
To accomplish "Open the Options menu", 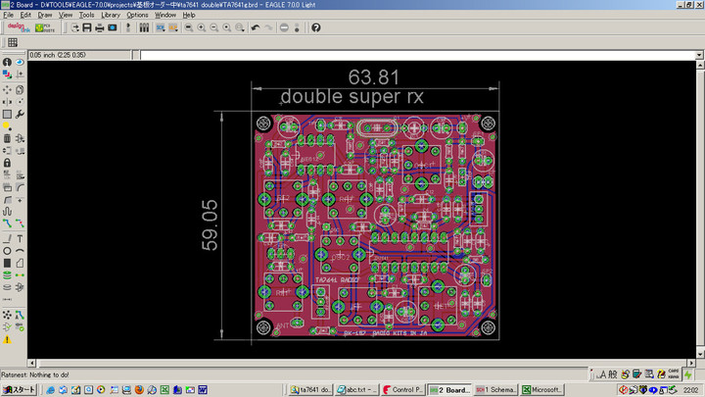I will click(137, 16).
